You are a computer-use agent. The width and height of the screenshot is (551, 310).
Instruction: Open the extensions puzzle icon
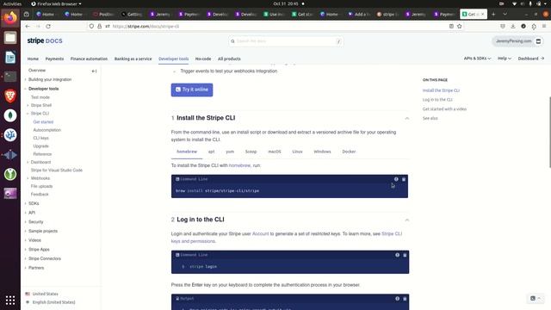tap(534, 26)
